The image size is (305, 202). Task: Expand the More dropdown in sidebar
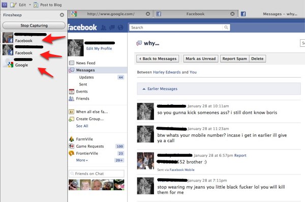82,160
